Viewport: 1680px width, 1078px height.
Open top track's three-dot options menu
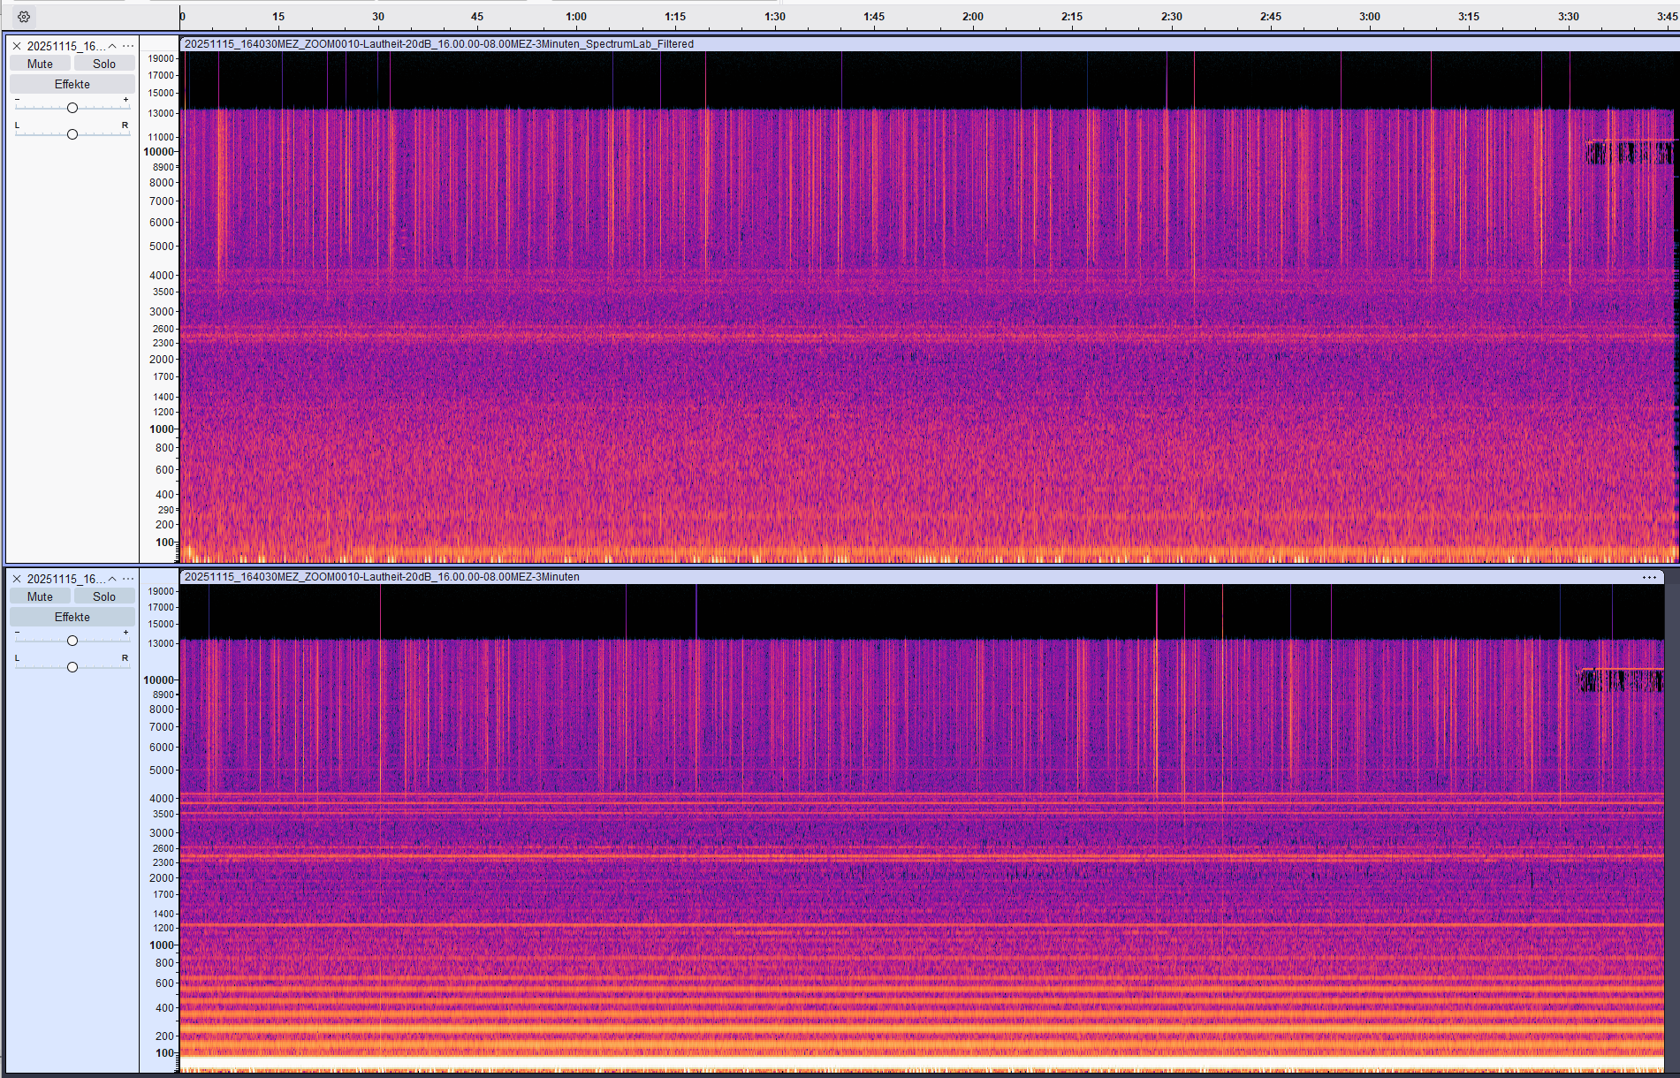(x=129, y=46)
